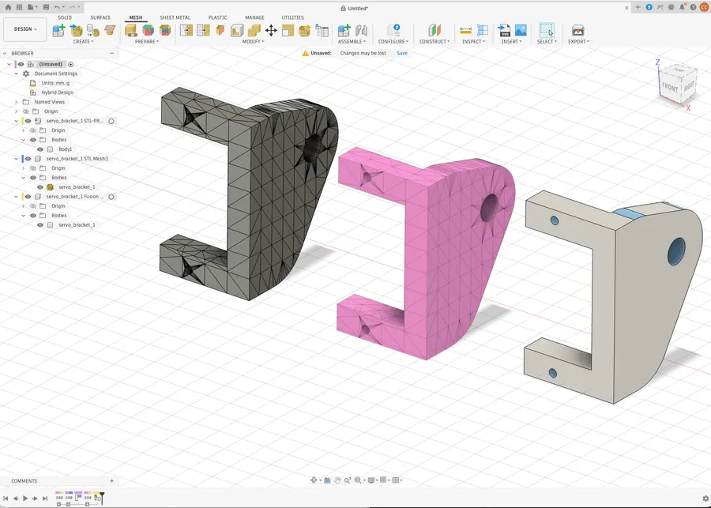711x508 pixels.
Task: Open the Help question mark icon
Action: (x=694, y=7)
